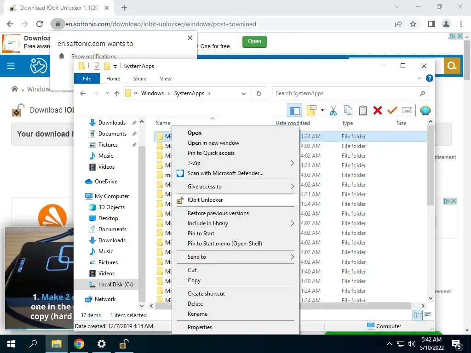Select Local Disk (C:) in navigation pane

pyautogui.click(x=115, y=285)
